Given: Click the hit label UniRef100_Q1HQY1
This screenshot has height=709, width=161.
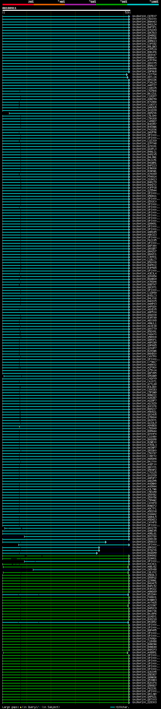Looking at the screenshot, I should pyautogui.click(x=144, y=616).
